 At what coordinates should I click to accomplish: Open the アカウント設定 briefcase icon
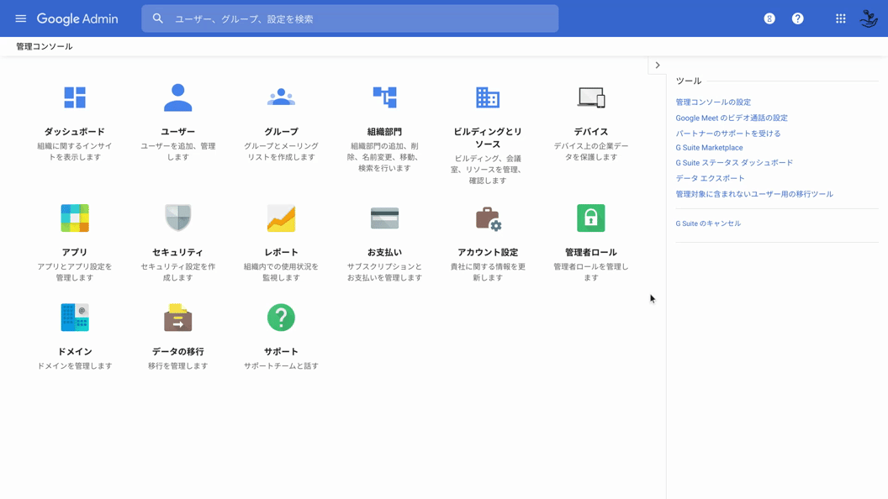(x=488, y=218)
